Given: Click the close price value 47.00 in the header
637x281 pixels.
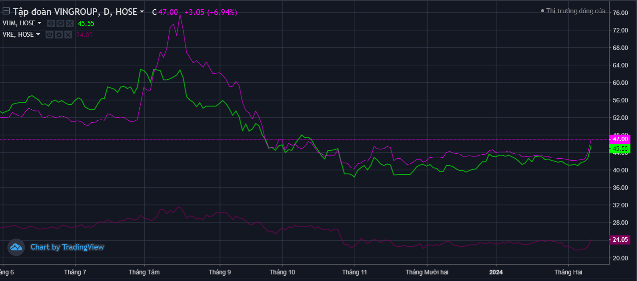Looking at the screenshot, I should [168, 12].
